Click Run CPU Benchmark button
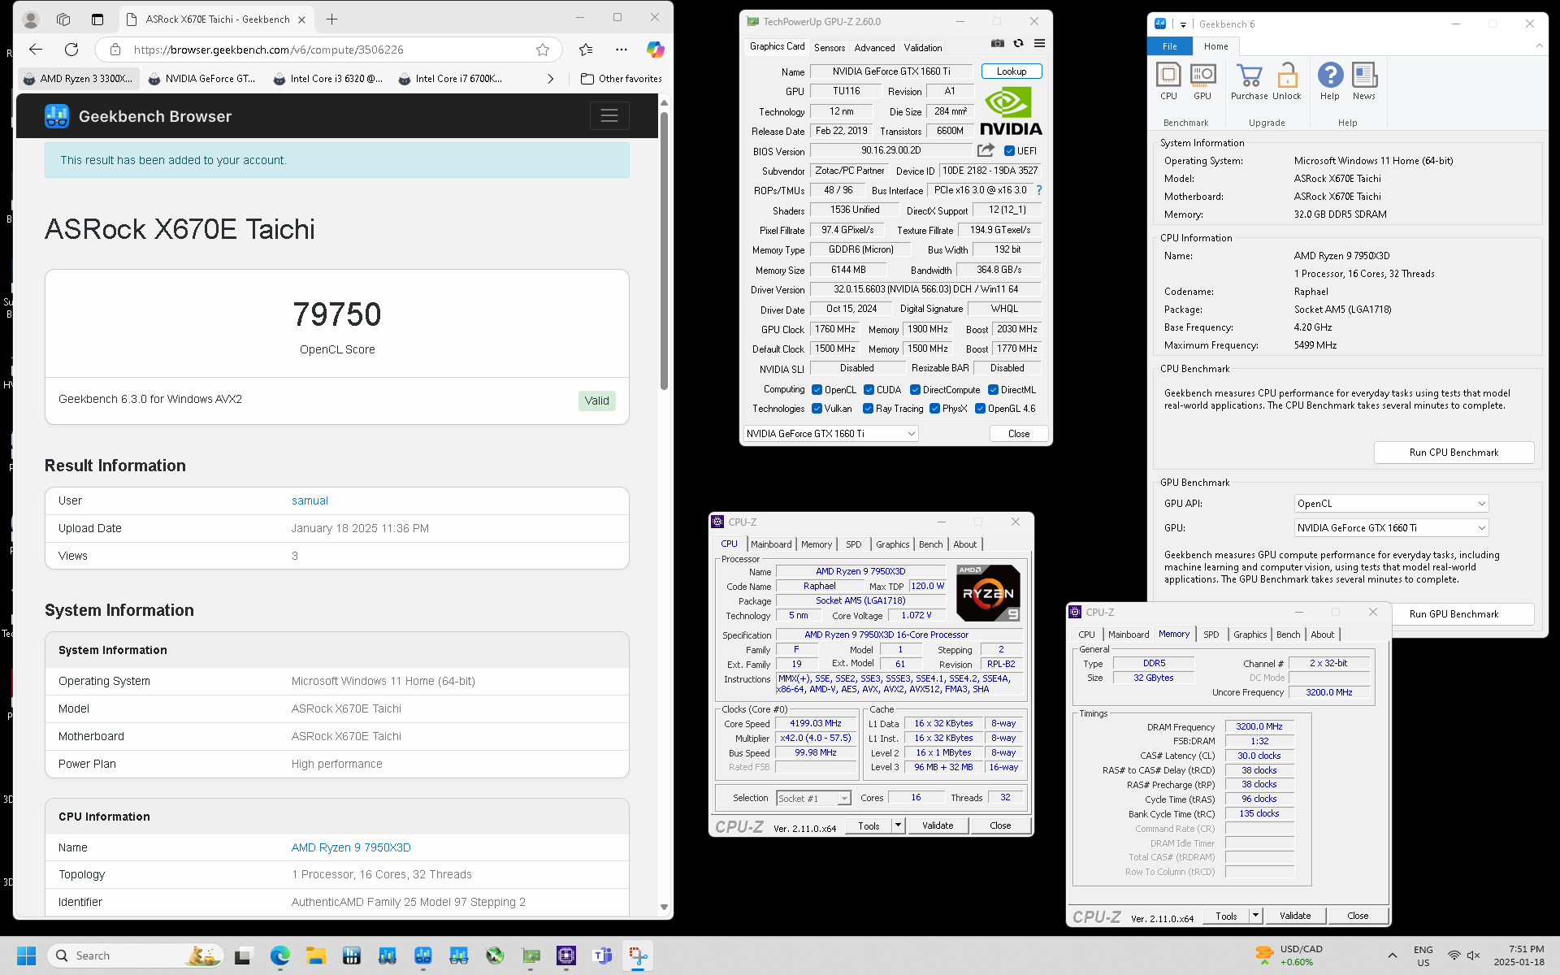 pos(1454,453)
